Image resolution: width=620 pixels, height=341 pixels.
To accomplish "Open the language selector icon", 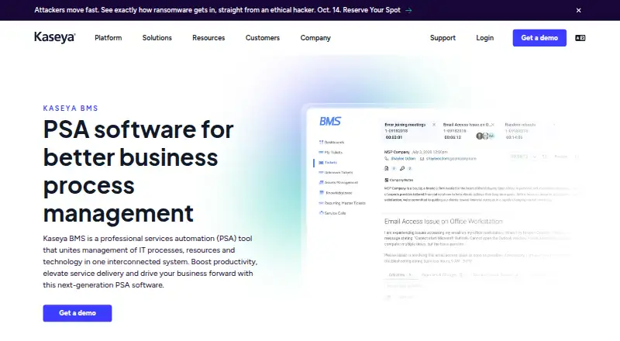I will tap(580, 38).
